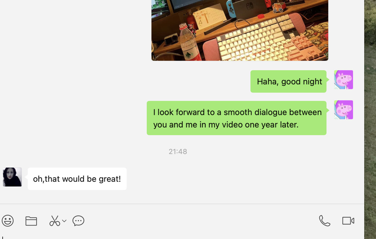Select the "oh,that would be great!" message
The image size is (376, 239).
[77, 179]
